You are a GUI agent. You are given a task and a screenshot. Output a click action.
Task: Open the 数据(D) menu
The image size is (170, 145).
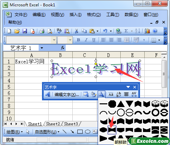pyautogui.click(x=131, y=15)
